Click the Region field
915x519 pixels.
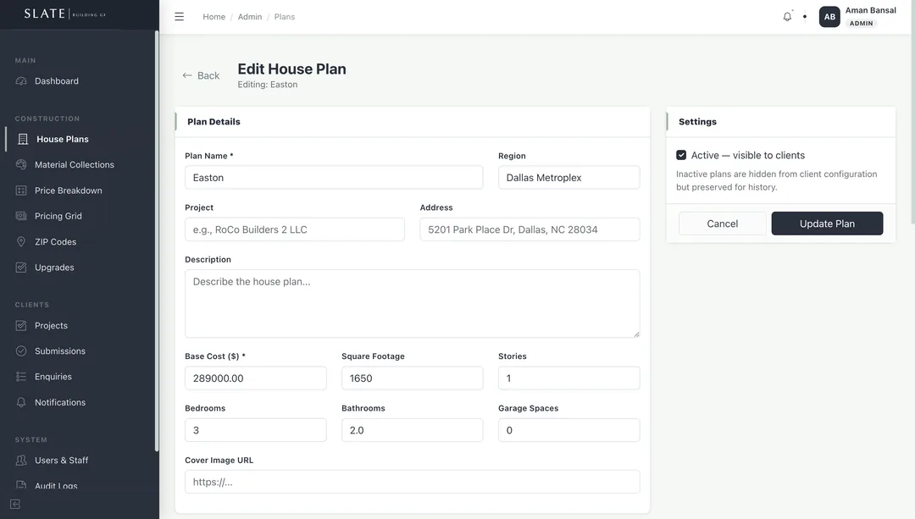[569, 177]
